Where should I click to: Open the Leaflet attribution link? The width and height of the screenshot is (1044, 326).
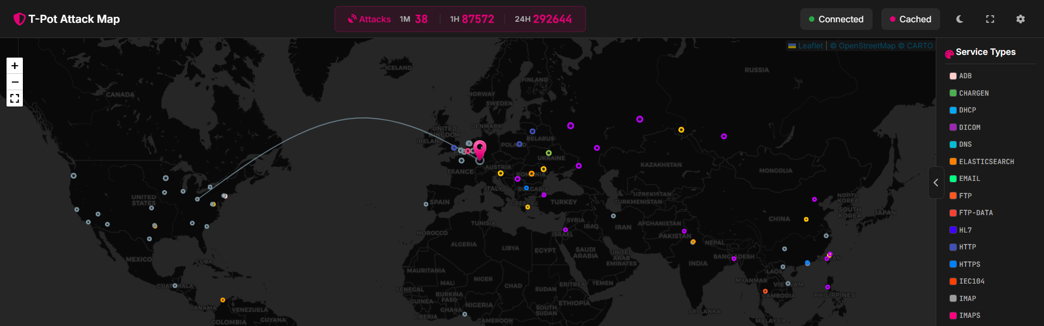coord(810,46)
